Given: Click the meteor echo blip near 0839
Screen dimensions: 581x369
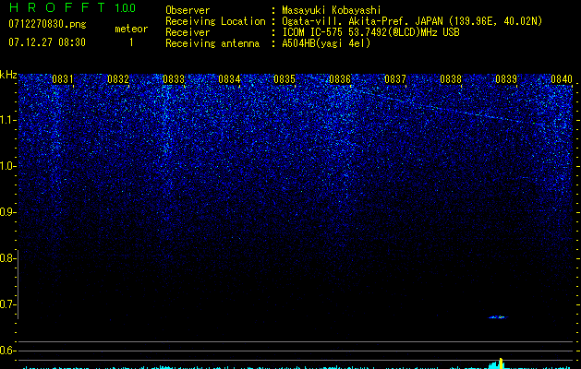Looking at the screenshot, I should click(498, 317).
